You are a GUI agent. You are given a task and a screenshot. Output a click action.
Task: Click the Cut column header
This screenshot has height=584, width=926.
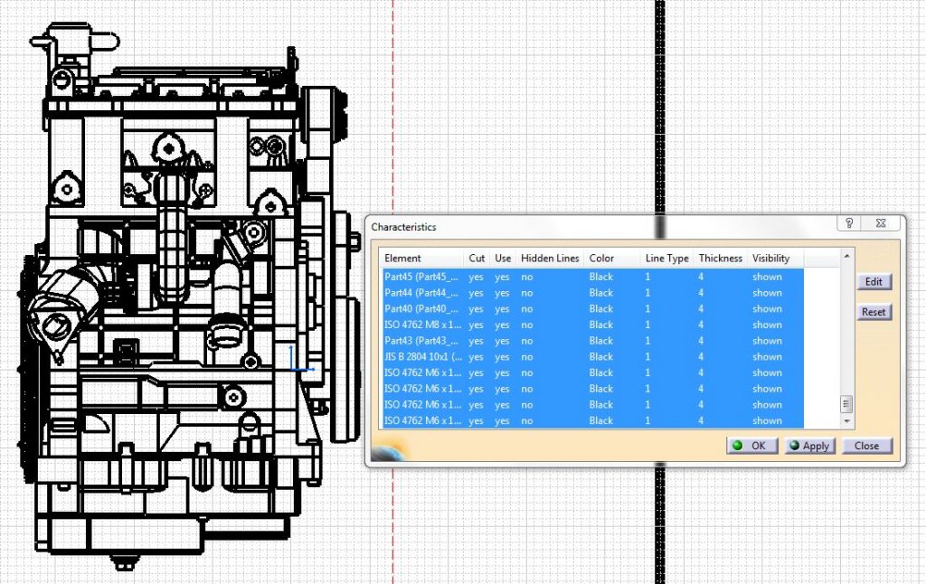point(476,258)
